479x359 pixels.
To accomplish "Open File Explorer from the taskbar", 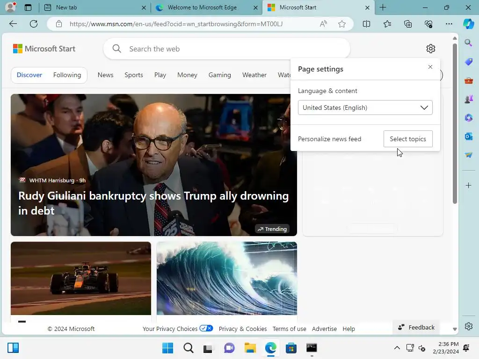I will [250, 348].
